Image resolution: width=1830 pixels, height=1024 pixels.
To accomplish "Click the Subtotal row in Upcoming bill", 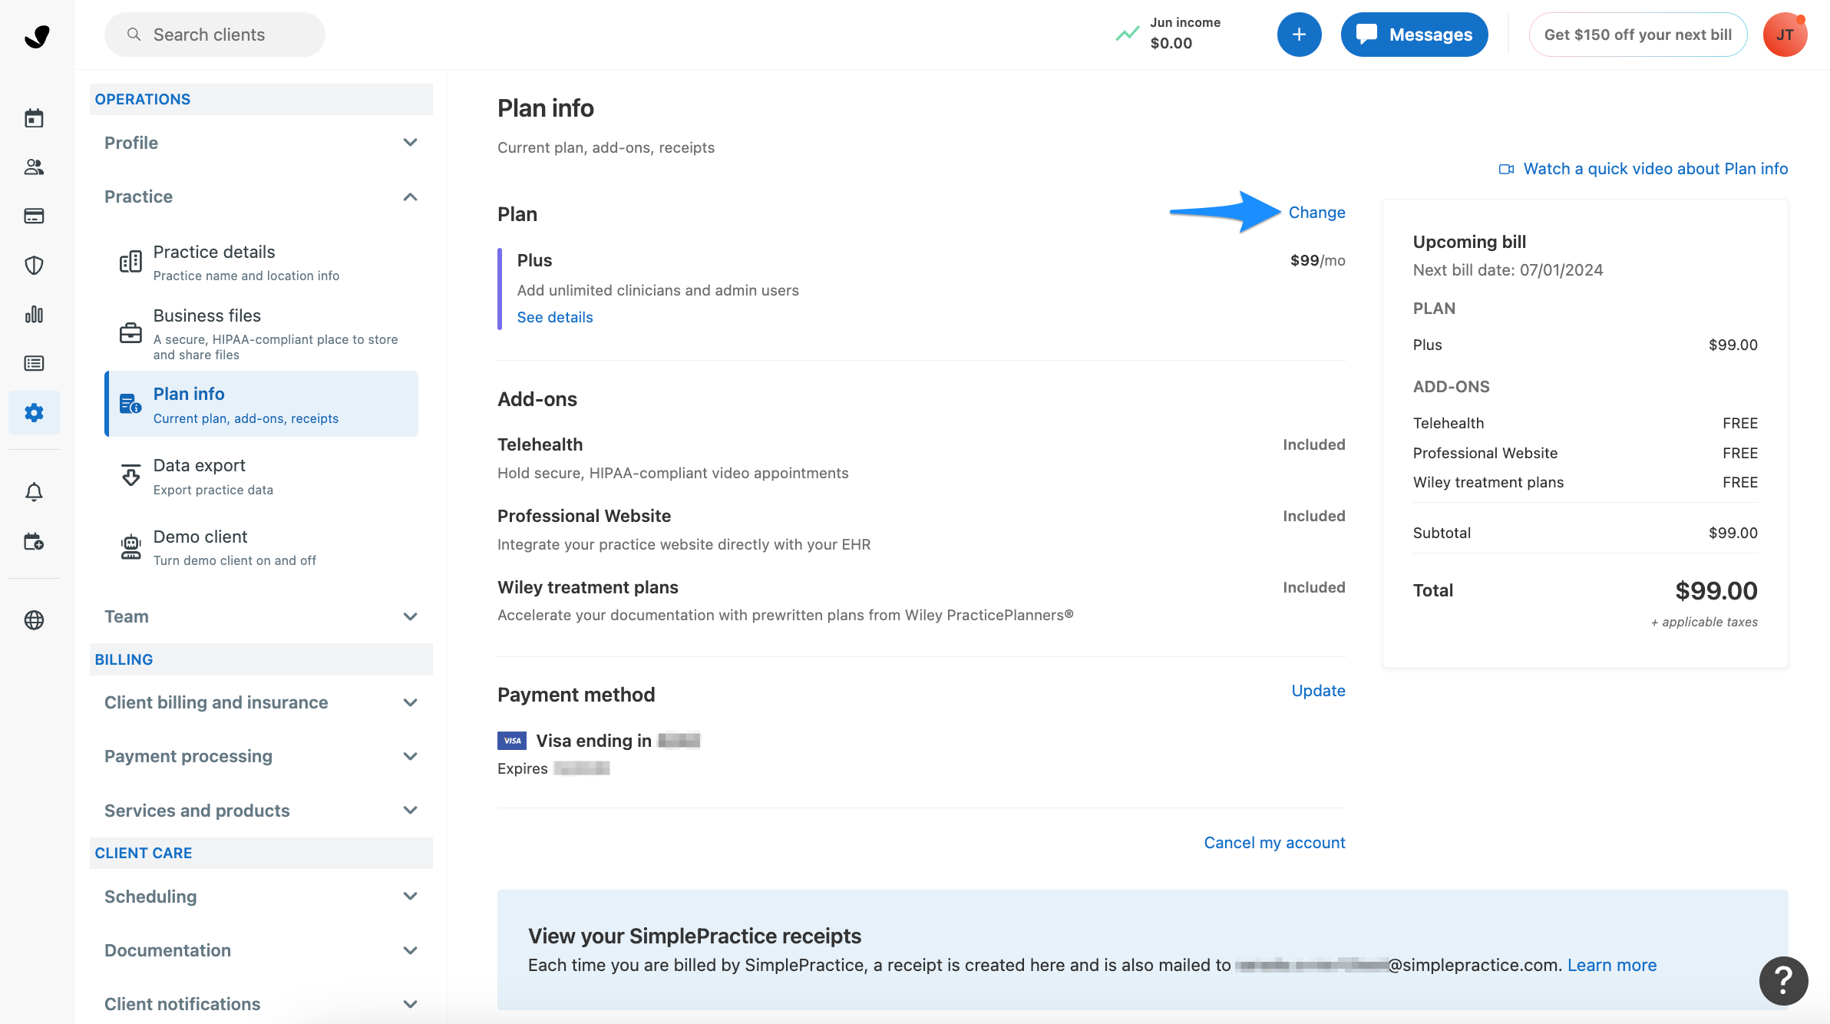I will point(1585,533).
